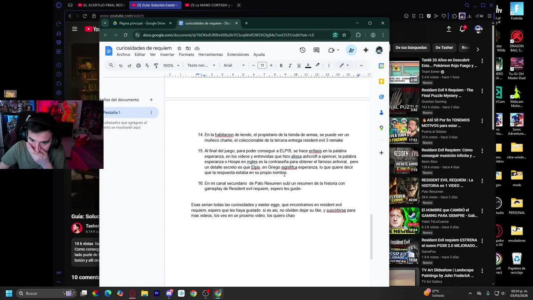Select the paint format roller
The width and height of the screenshot is (533, 300).
(x=156, y=65)
